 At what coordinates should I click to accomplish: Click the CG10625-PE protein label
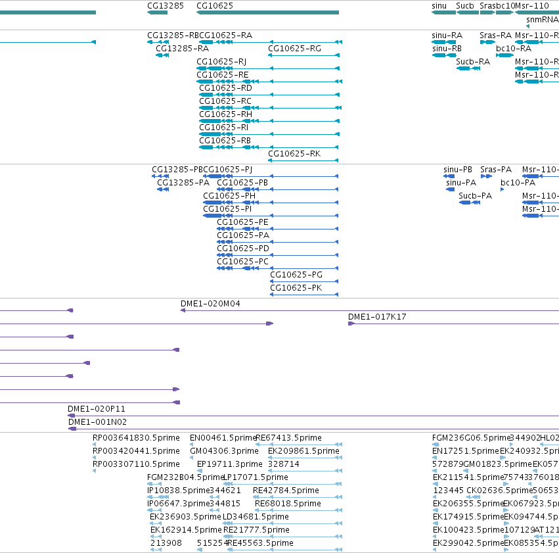[x=242, y=222]
